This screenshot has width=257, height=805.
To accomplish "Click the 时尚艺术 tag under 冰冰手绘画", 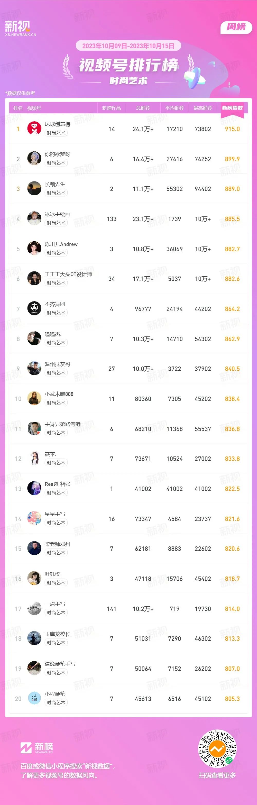I will click(x=56, y=223).
